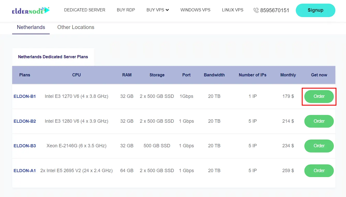
Task: Expand the BUY VPS dropdown chevron
Action: click(x=167, y=10)
